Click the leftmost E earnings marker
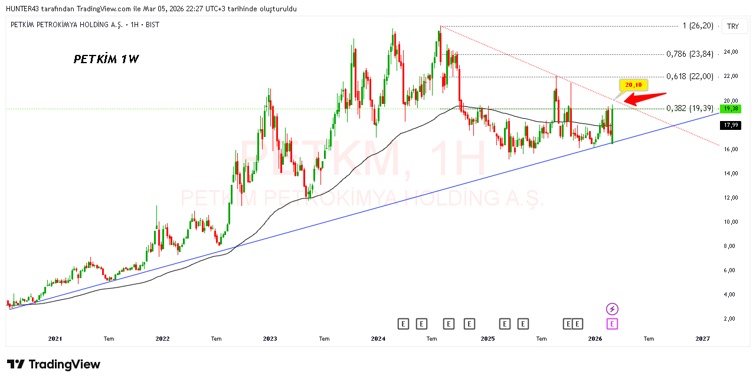Image resolution: width=756 pixels, height=382 pixels. click(x=404, y=324)
